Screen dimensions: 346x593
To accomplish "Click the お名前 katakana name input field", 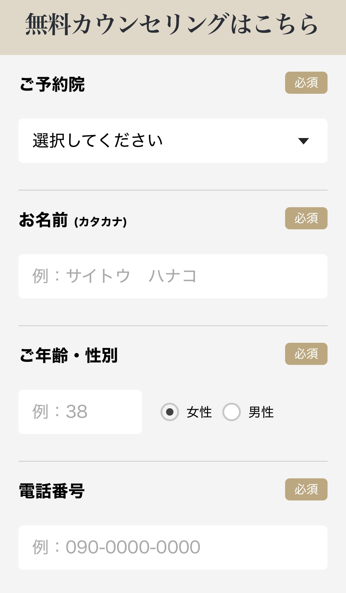I will (173, 276).
